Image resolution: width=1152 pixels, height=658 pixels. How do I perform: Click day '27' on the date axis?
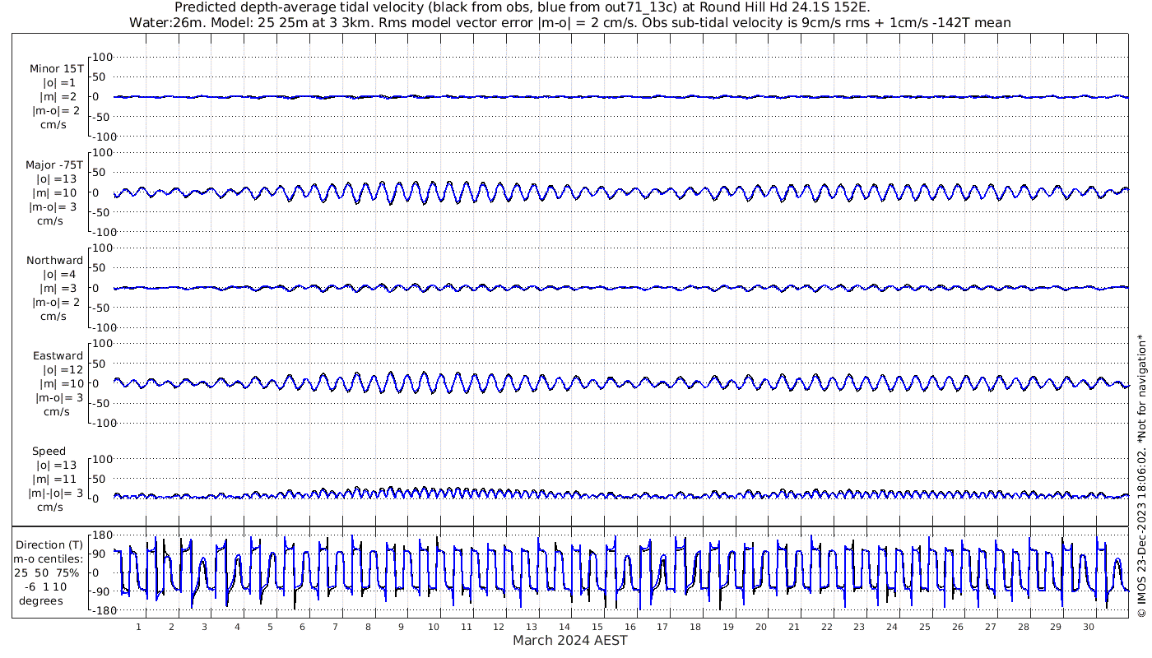[991, 627]
